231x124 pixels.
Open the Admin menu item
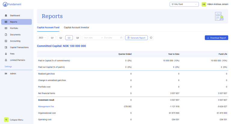click(x=13, y=73)
